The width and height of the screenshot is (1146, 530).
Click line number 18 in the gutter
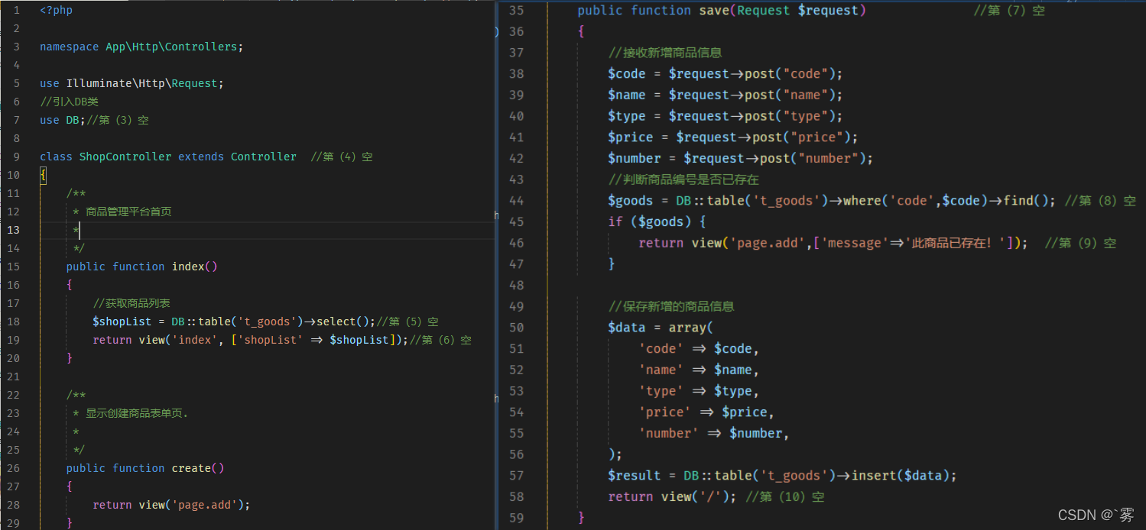coord(14,322)
